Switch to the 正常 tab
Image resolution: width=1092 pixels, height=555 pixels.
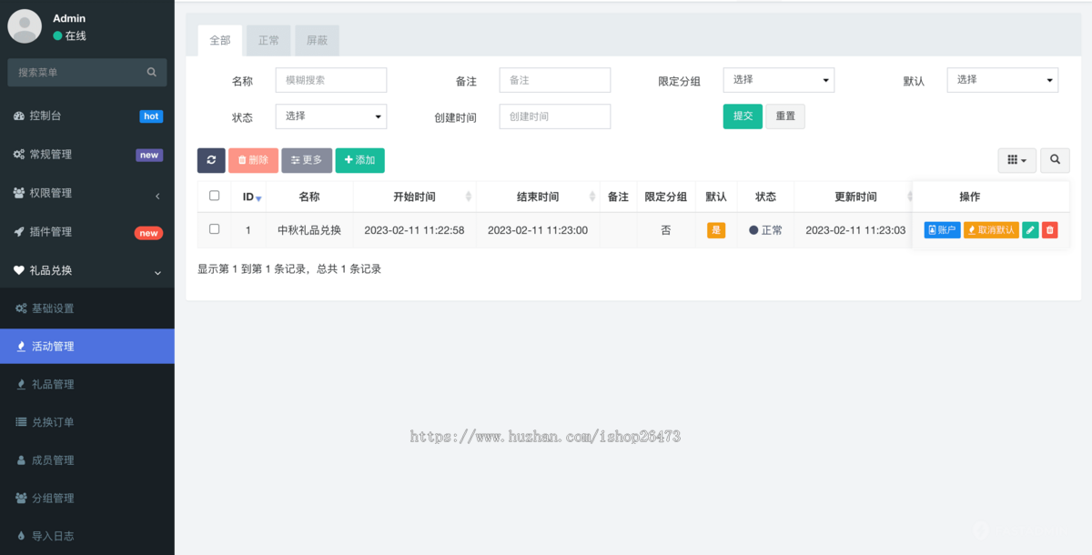coord(268,41)
